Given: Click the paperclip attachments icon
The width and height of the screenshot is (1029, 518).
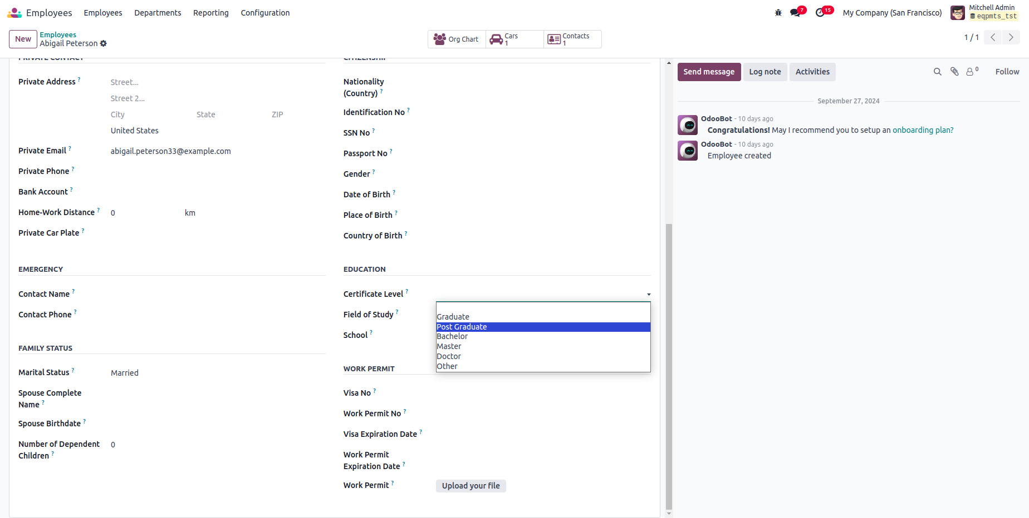Looking at the screenshot, I should click(x=954, y=72).
